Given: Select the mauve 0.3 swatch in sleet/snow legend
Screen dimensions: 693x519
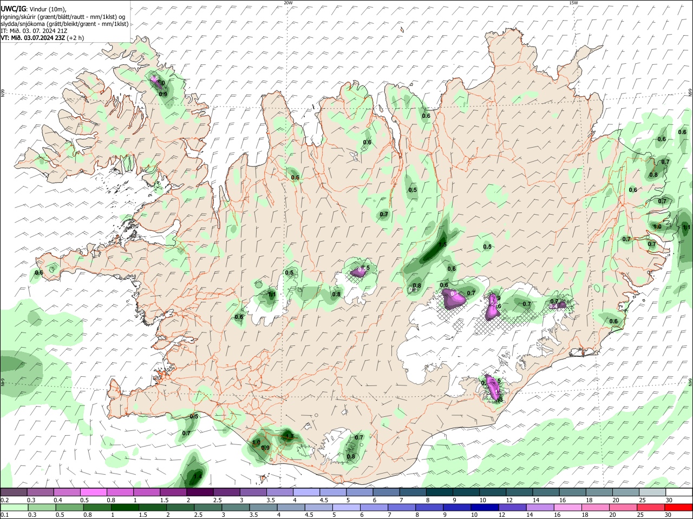Looking at the screenshot, I should (40, 492).
